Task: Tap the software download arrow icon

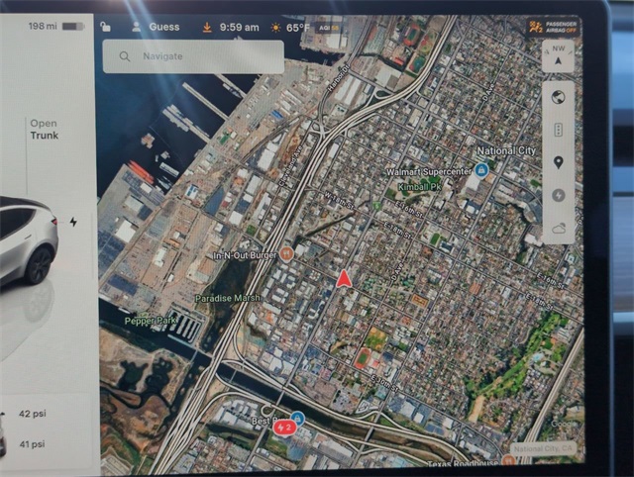Action: [x=207, y=28]
